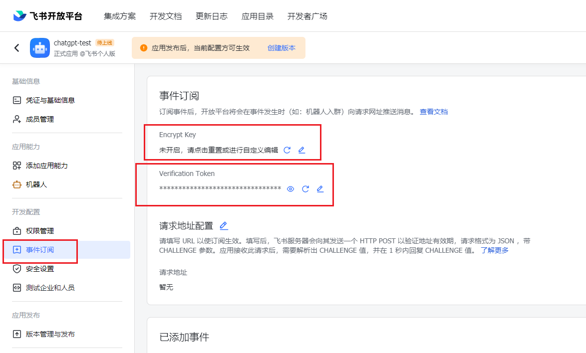Click the 正式应用 @飞书个人版 subtitle
The height and width of the screenshot is (353, 586).
pos(84,54)
